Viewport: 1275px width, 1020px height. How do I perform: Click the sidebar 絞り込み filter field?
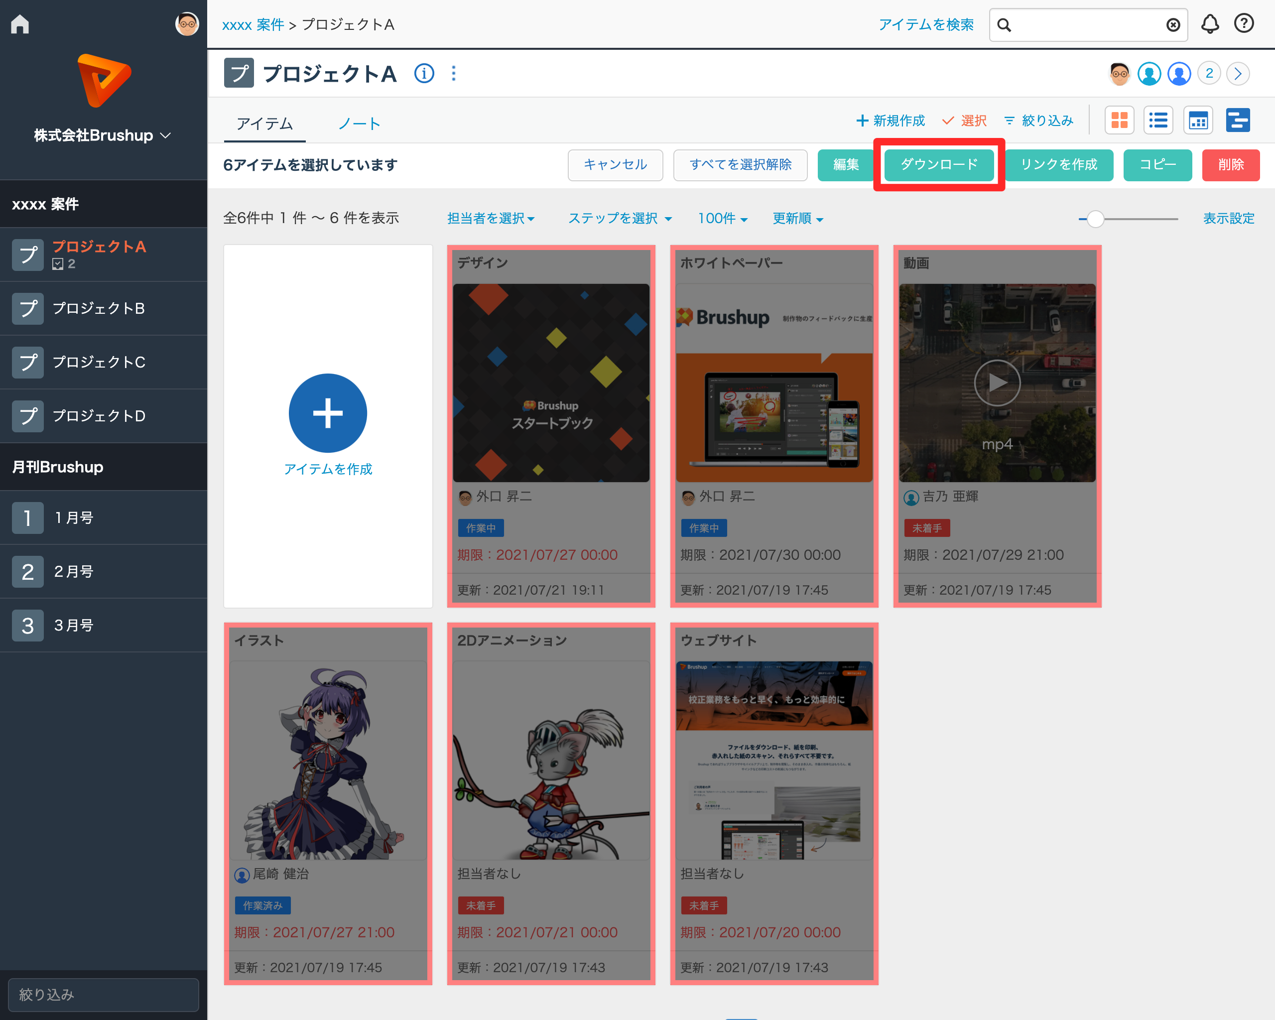click(104, 995)
